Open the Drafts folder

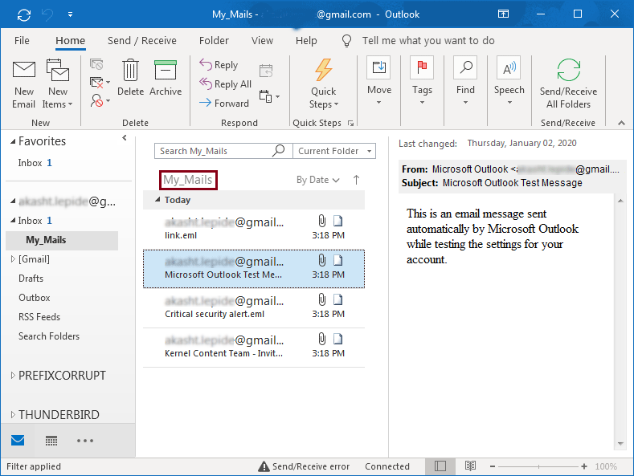31,279
